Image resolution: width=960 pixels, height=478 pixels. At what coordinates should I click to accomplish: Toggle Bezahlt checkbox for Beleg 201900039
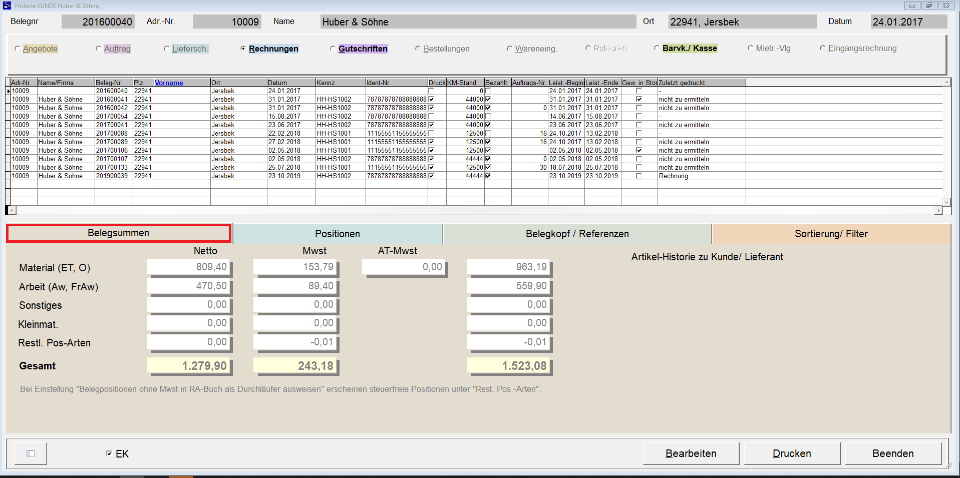click(488, 176)
